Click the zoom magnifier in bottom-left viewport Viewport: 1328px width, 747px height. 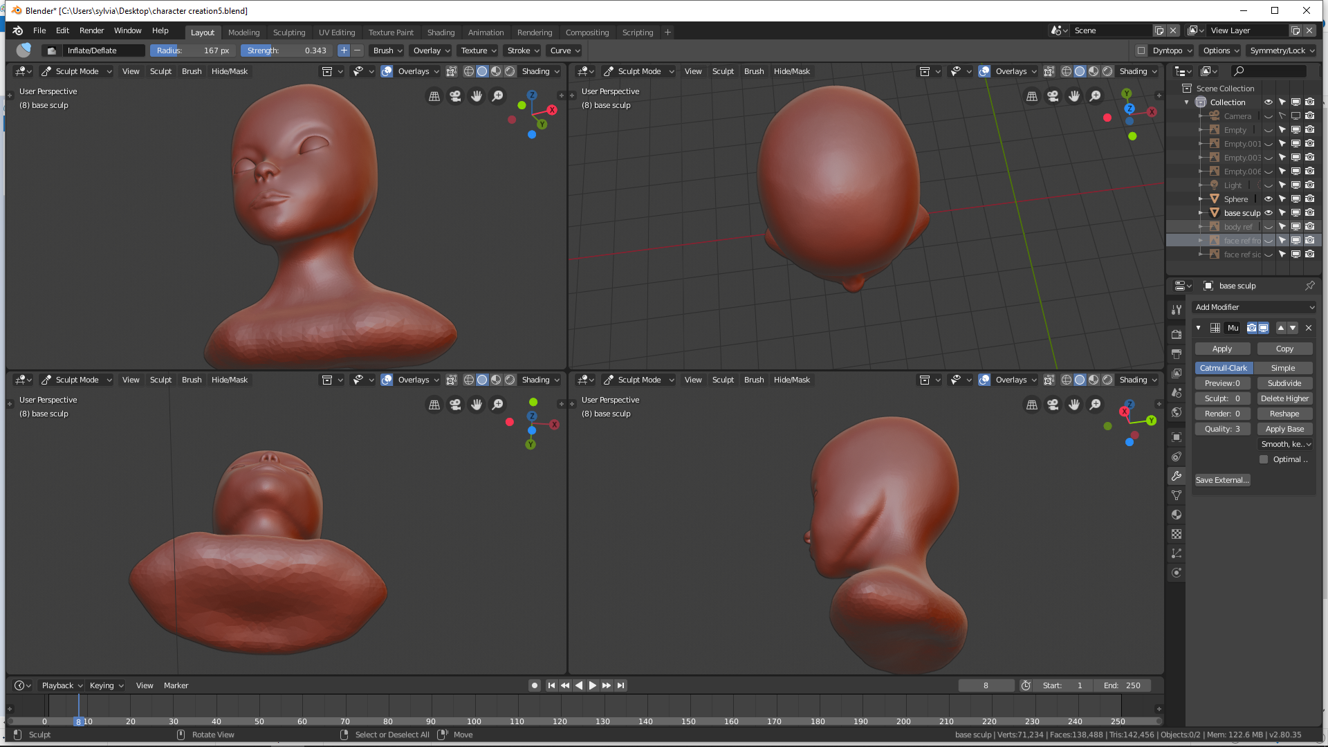[497, 405]
